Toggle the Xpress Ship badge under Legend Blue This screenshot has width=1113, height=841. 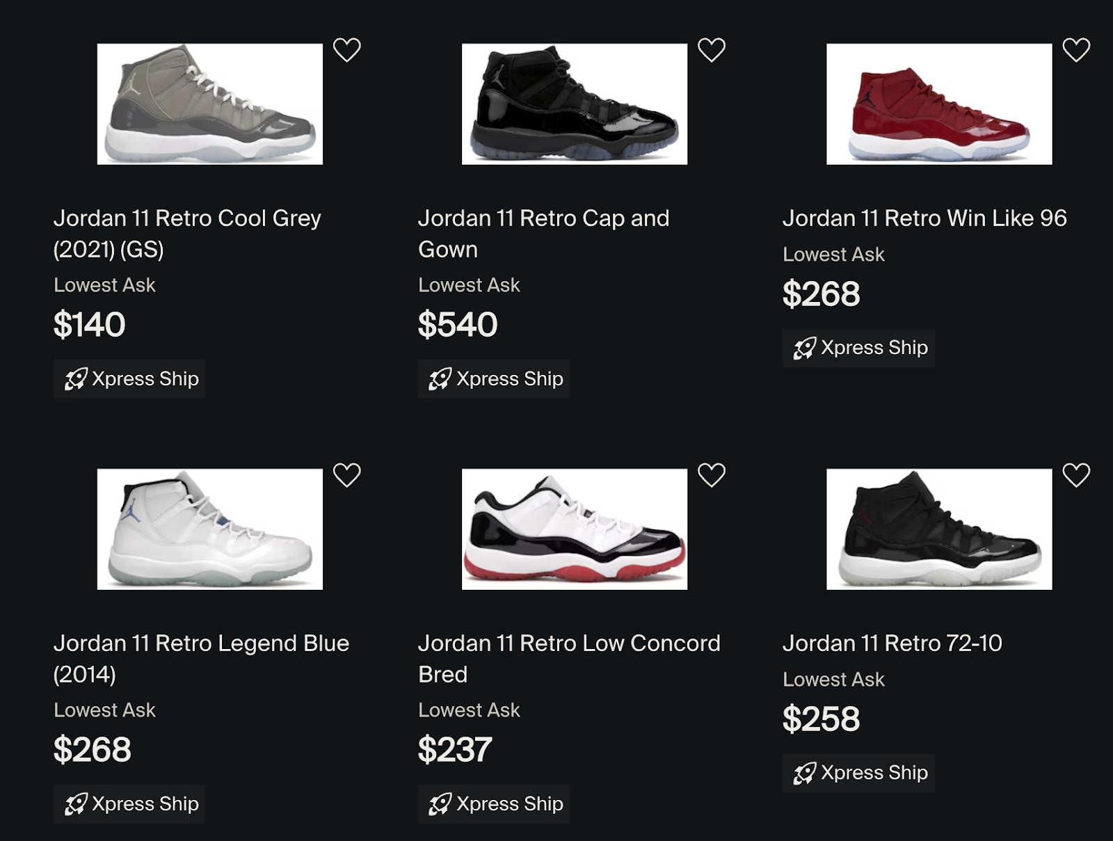(129, 805)
